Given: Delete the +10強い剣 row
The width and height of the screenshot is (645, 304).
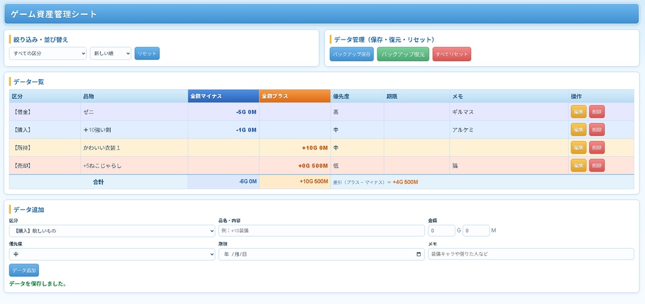Looking at the screenshot, I should click(x=597, y=130).
